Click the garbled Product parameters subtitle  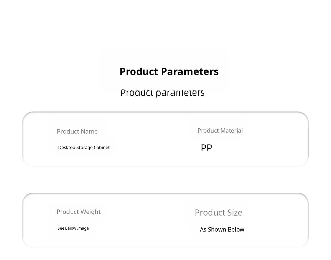pos(162,93)
